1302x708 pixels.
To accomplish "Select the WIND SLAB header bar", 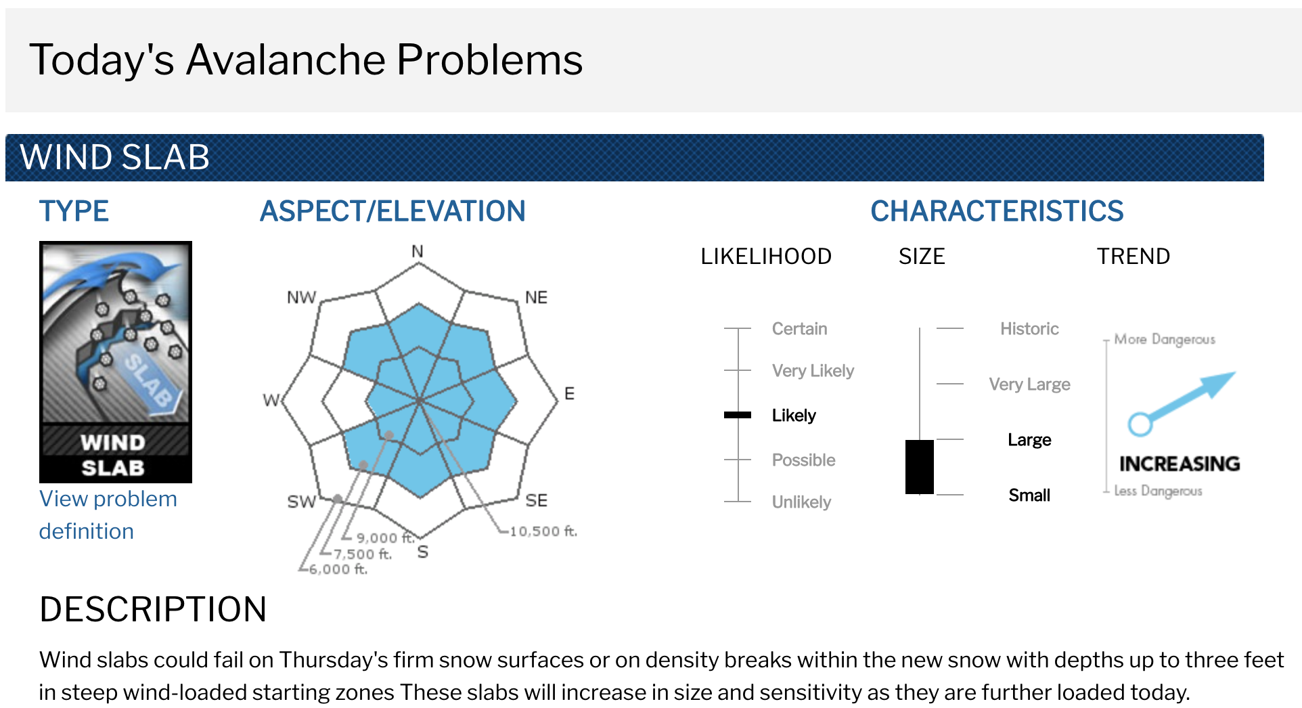I will [634, 158].
